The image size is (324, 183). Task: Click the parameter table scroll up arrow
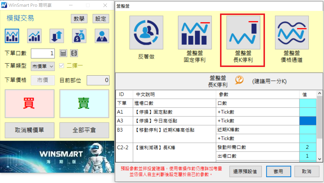pyautogui.click(x=320, y=93)
